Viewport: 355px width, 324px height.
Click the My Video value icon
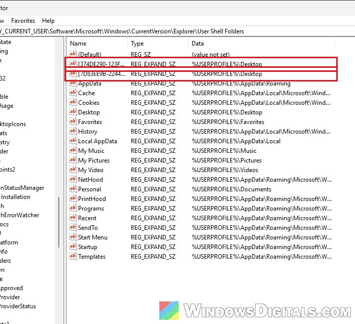73,170
